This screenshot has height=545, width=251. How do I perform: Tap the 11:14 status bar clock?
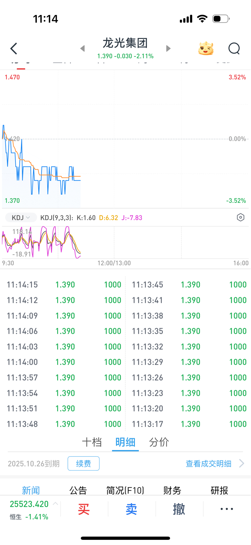pyautogui.click(x=45, y=19)
